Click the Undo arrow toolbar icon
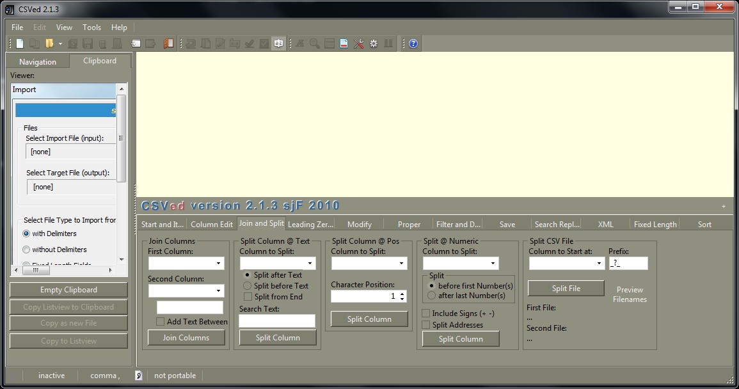Viewport: 739px width, 389px height. click(191, 44)
